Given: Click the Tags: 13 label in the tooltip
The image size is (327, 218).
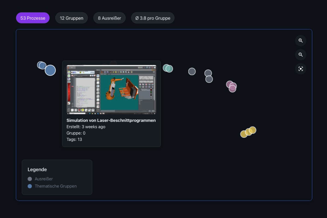Looking at the screenshot, I should coord(74,139).
